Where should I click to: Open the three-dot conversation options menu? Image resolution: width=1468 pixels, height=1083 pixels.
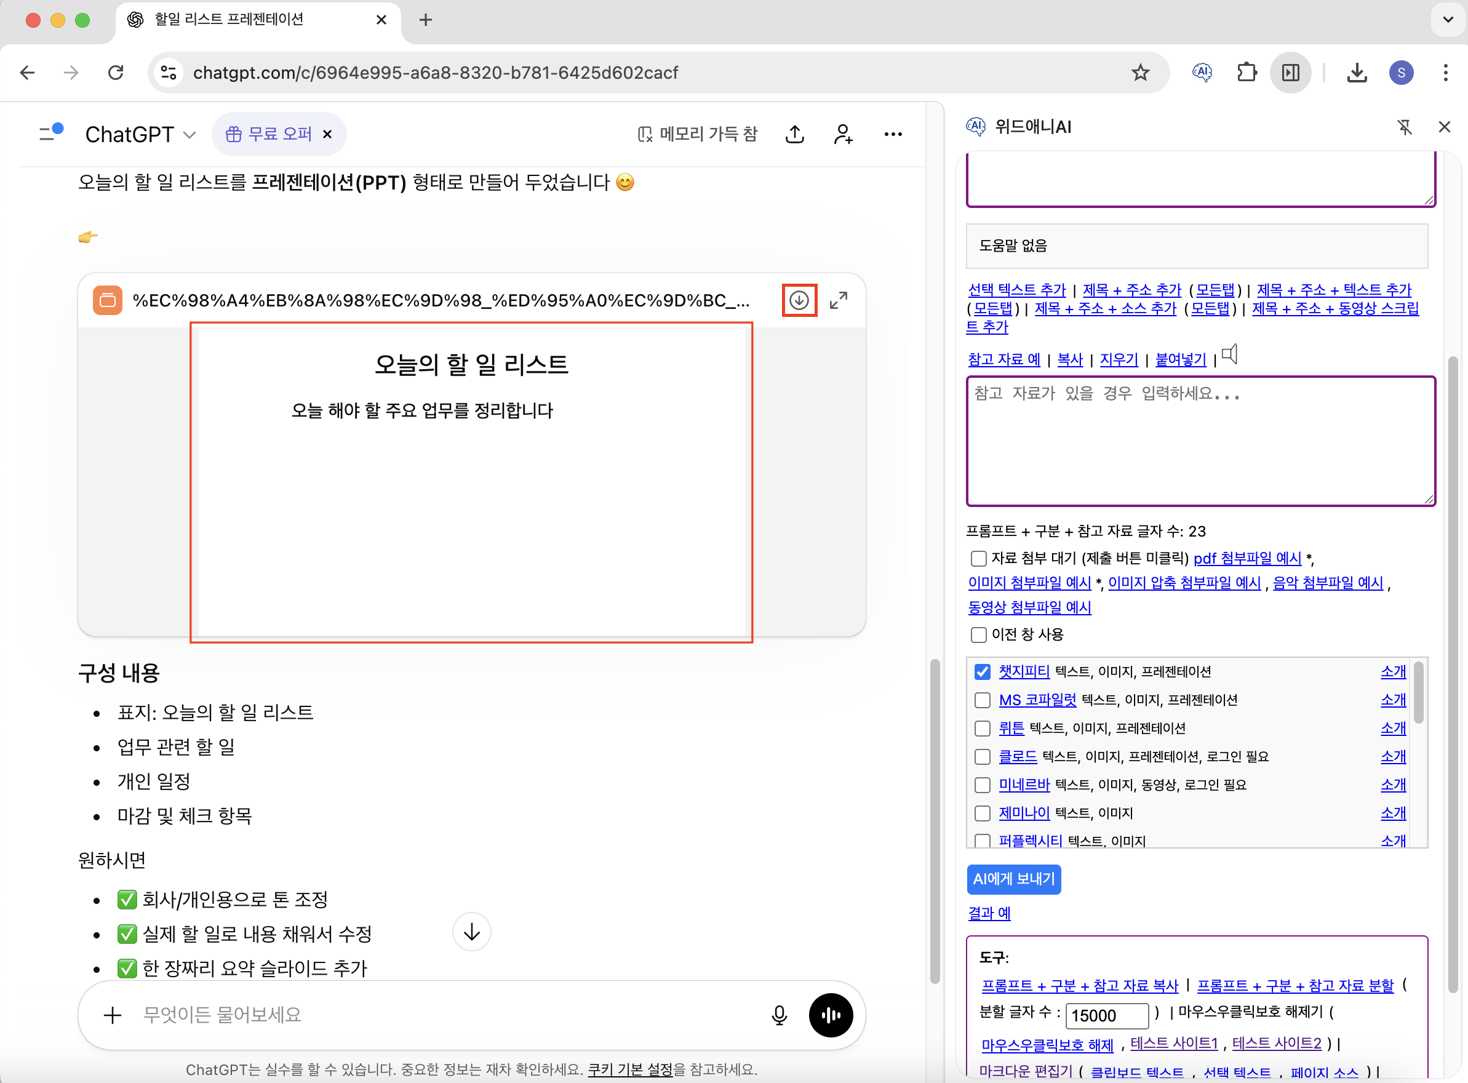coord(893,134)
